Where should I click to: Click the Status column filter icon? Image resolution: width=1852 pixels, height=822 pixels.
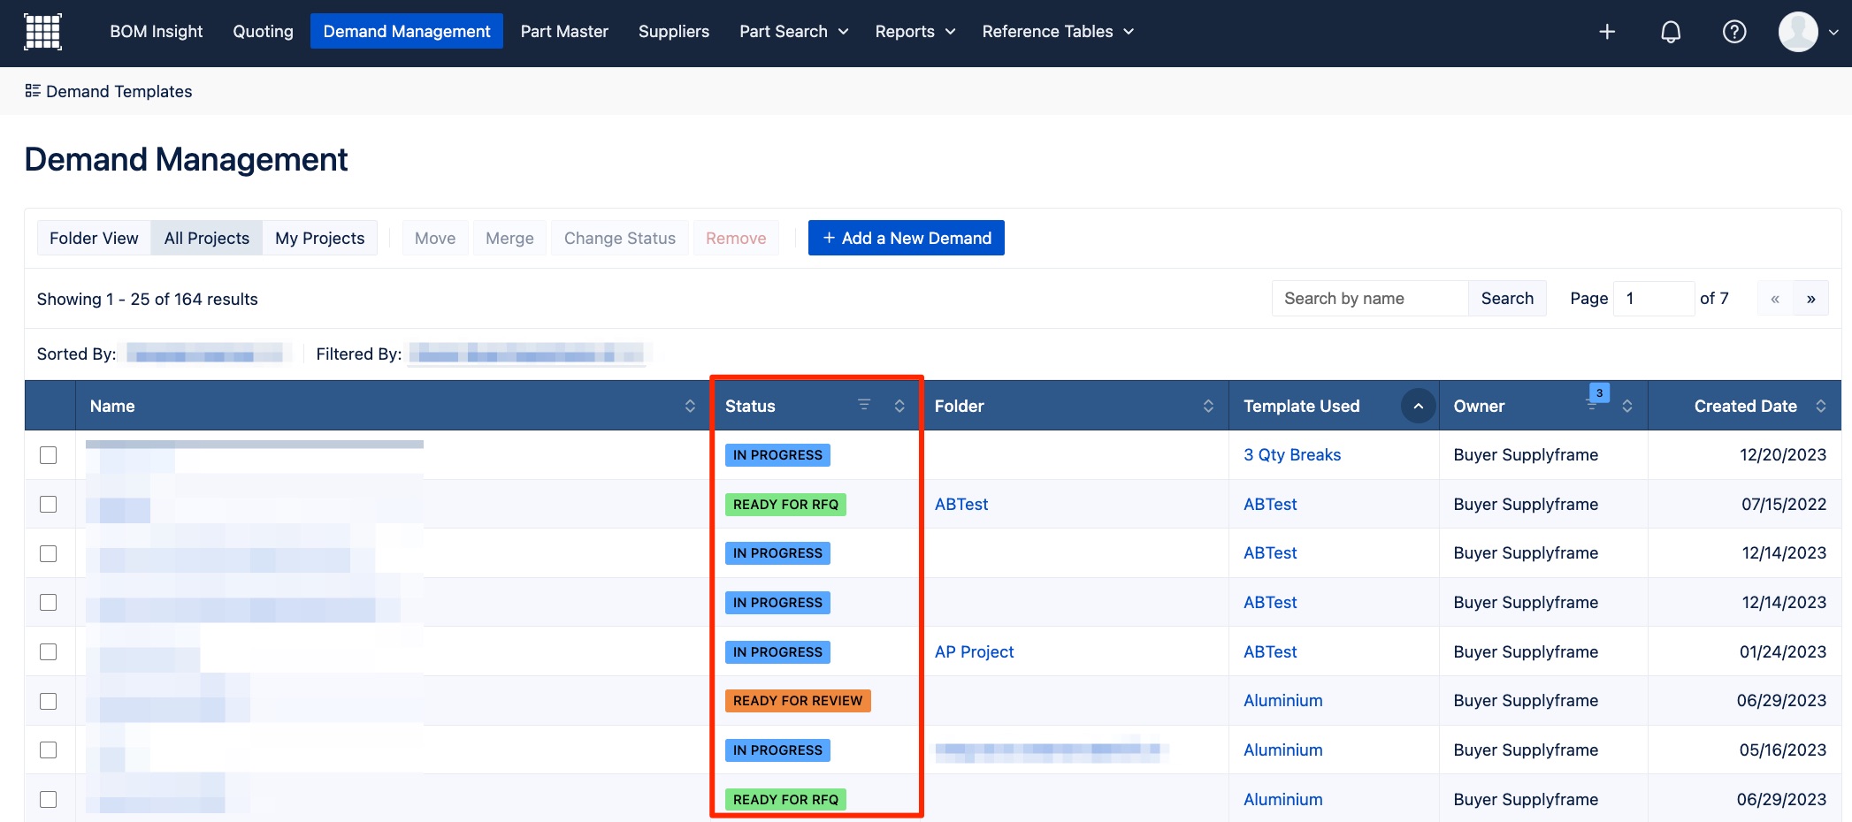(x=864, y=405)
